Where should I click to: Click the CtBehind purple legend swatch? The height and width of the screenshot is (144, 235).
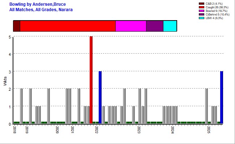coord(201,14)
